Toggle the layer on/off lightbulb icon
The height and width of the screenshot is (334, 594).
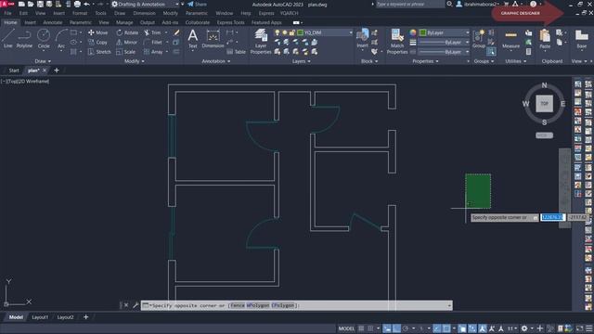click(x=278, y=32)
